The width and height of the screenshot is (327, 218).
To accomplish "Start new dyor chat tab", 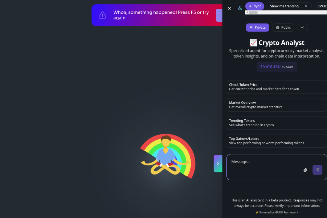I will (255, 6).
